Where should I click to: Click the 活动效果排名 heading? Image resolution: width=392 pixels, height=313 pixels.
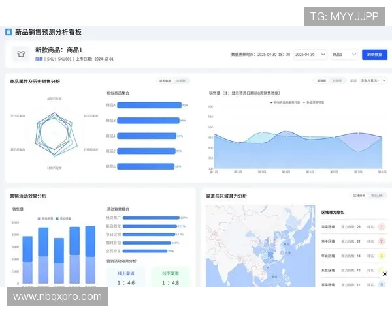coord(118,209)
